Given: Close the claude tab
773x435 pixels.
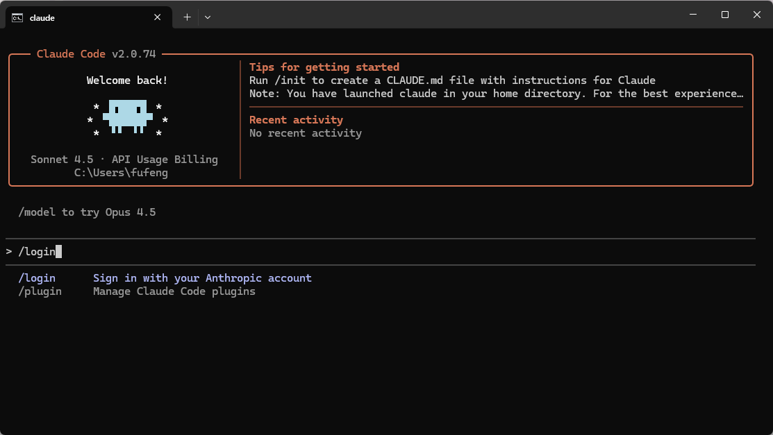Looking at the screenshot, I should (x=157, y=17).
